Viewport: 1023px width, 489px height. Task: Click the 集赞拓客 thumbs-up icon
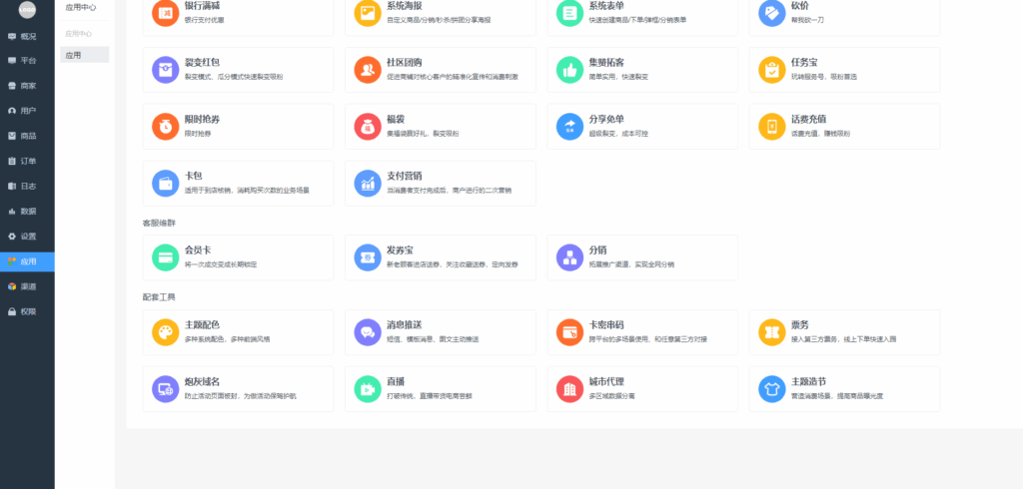pos(569,70)
